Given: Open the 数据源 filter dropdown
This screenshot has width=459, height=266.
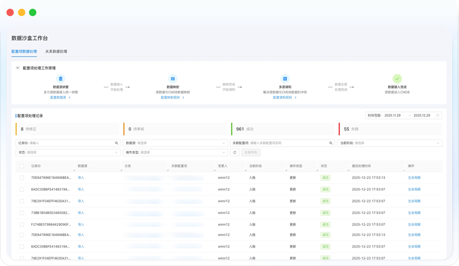Looking at the screenshot, I should coord(175,143).
